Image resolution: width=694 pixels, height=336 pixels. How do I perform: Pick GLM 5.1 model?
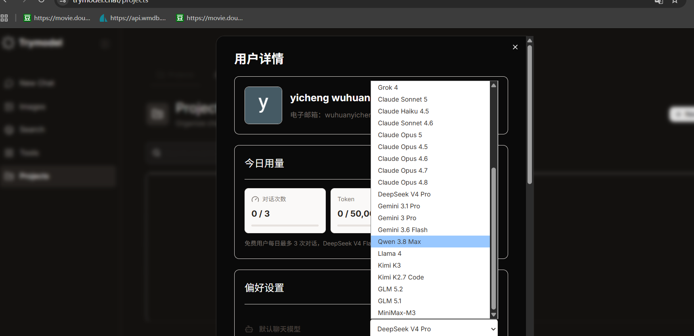coord(430,301)
